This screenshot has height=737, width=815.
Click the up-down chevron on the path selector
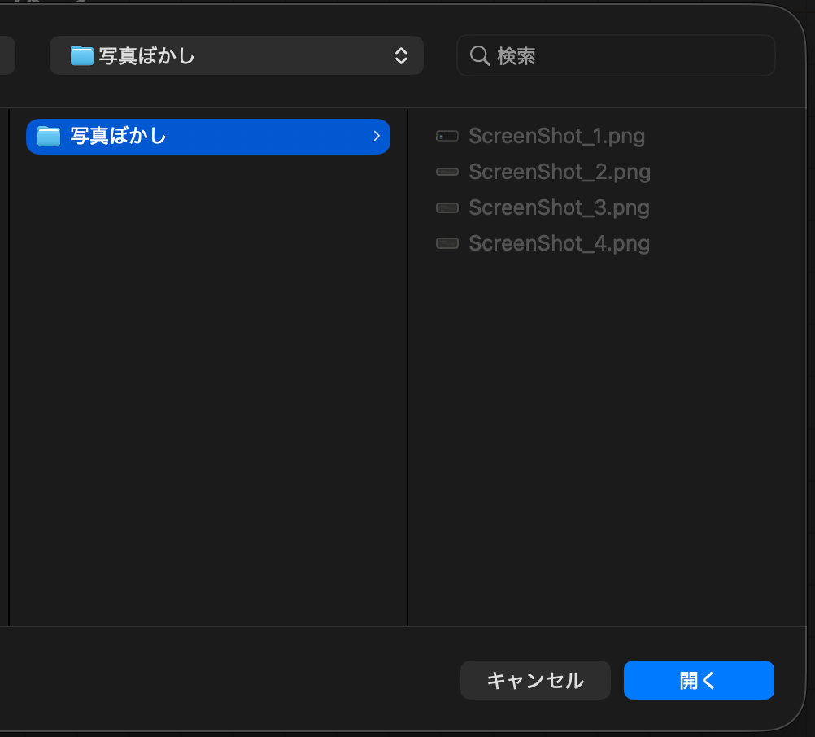(x=400, y=55)
